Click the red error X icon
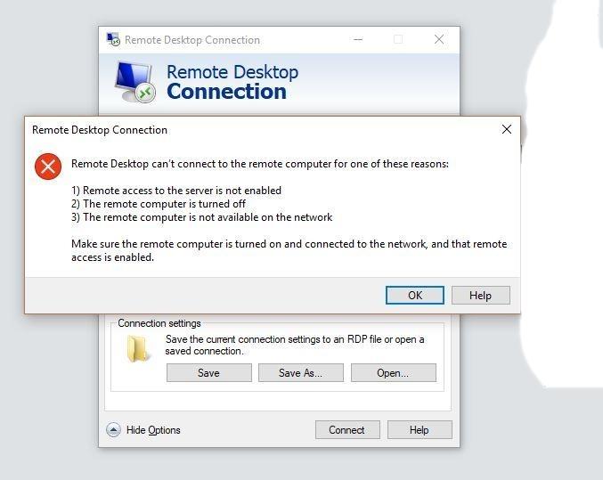 (x=47, y=167)
